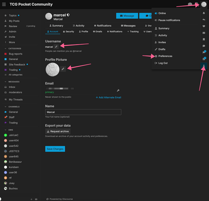Click Save Changes button
The width and height of the screenshot is (209, 201).
click(x=55, y=149)
